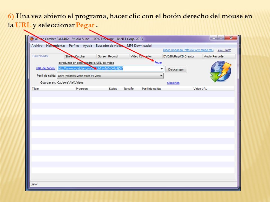The image size is (270, 202).
Task: Click the Video URL column header
Action: tap(213, 89)
